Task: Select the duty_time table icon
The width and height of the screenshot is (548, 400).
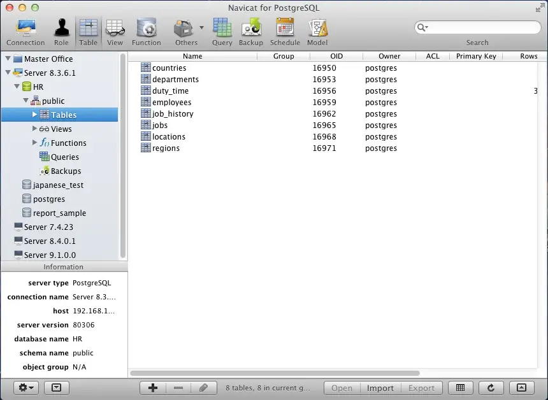Action: pyautogui.click(x=146, y=90)
